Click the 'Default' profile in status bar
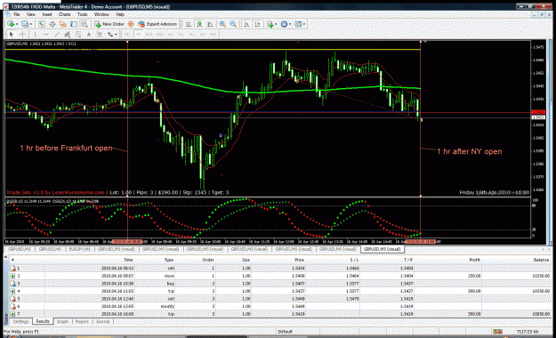This screenshot has width=556, height=338. (285, 332)
